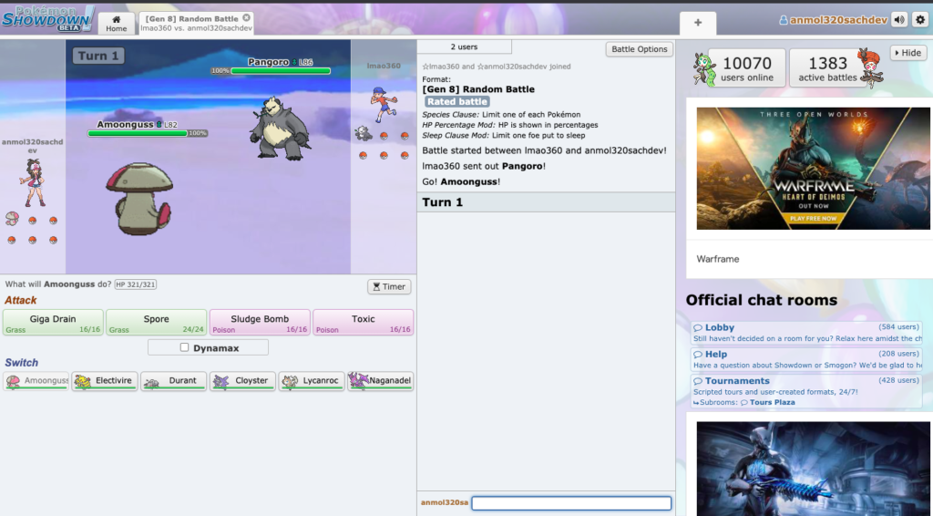This screenshot has width=933, height=516.
Task: Click the sound volume speaker icon
Action: click(899, 20)
